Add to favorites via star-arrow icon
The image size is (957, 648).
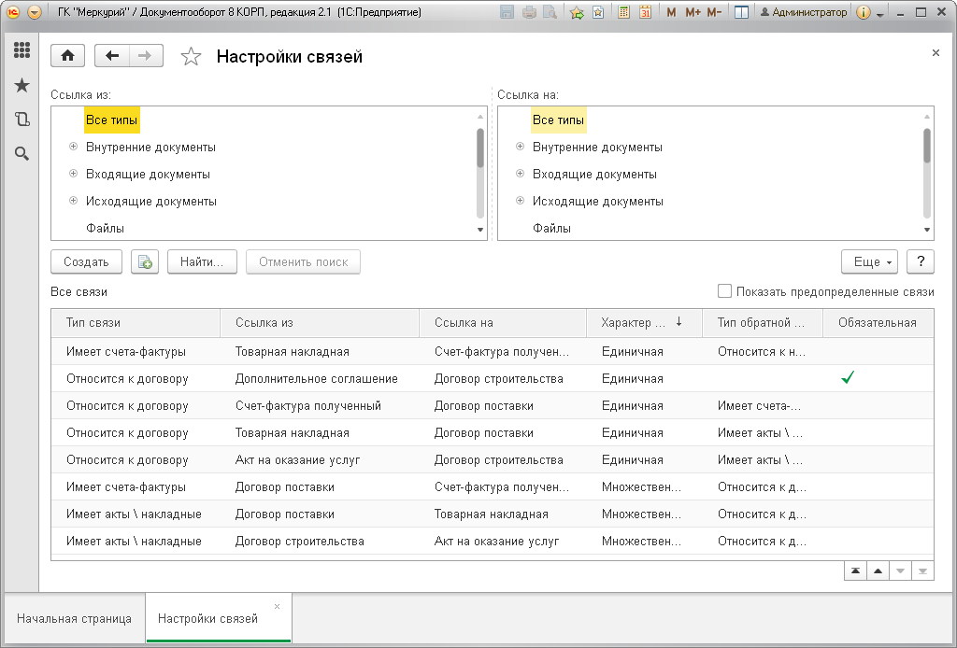click(x=577, y=12)
